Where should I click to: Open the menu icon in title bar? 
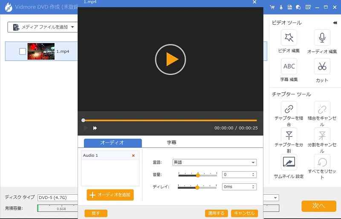point(308,7)
